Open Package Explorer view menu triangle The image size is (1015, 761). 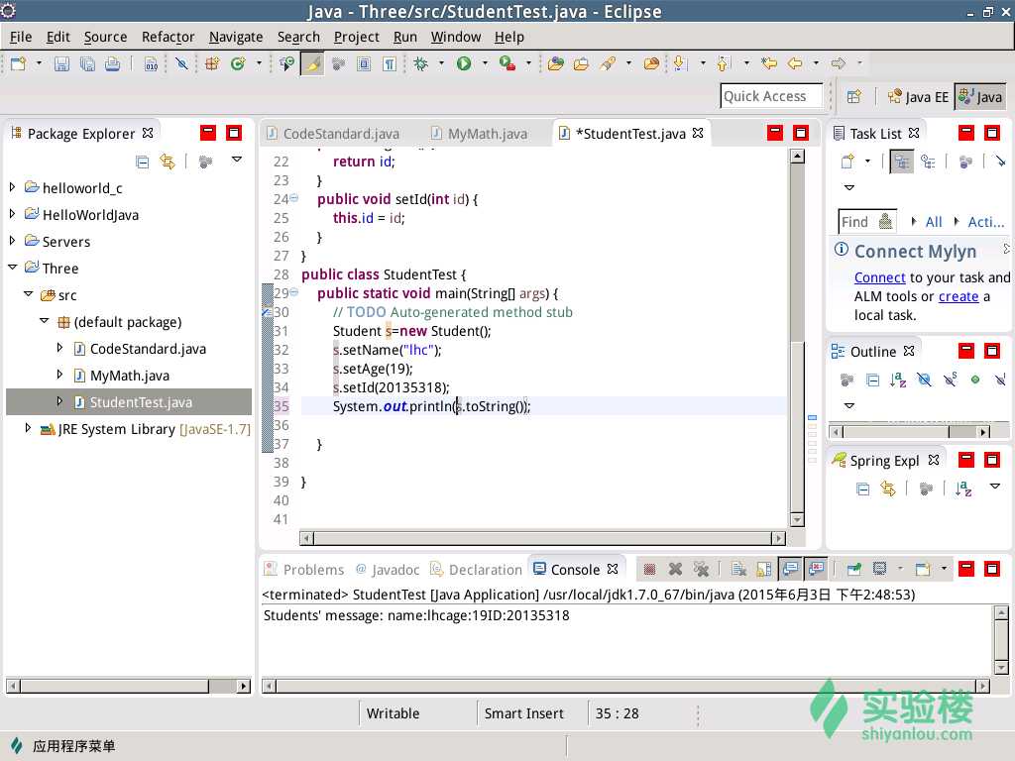[x=237, y=160]
